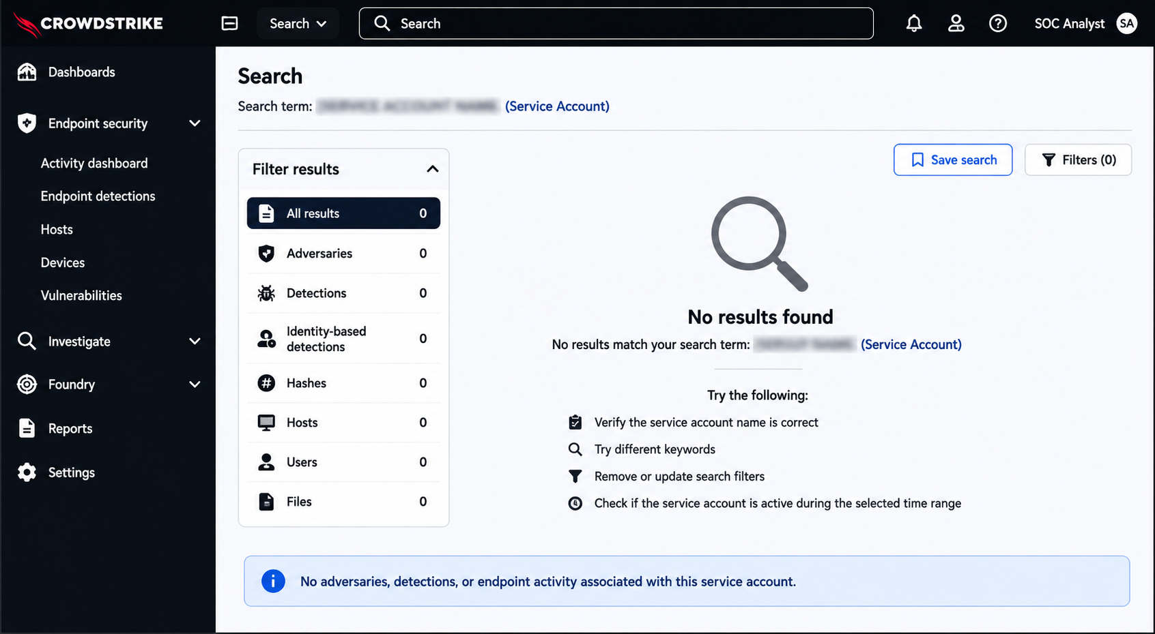1155x634 pixels.
Task: Open Activity dashboard
Action: [x=94, y=163]
